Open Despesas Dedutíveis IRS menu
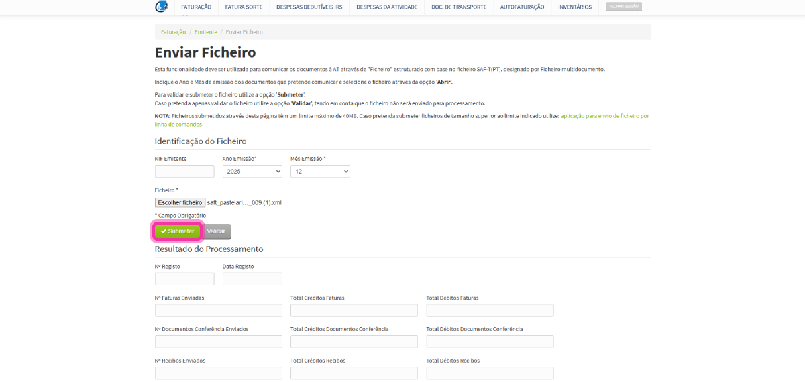 tap(309, 7)
